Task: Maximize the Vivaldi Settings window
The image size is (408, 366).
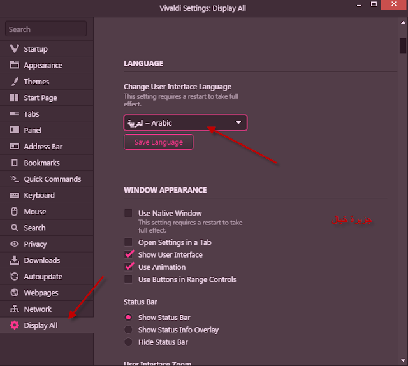Action: tap(374, 4)
